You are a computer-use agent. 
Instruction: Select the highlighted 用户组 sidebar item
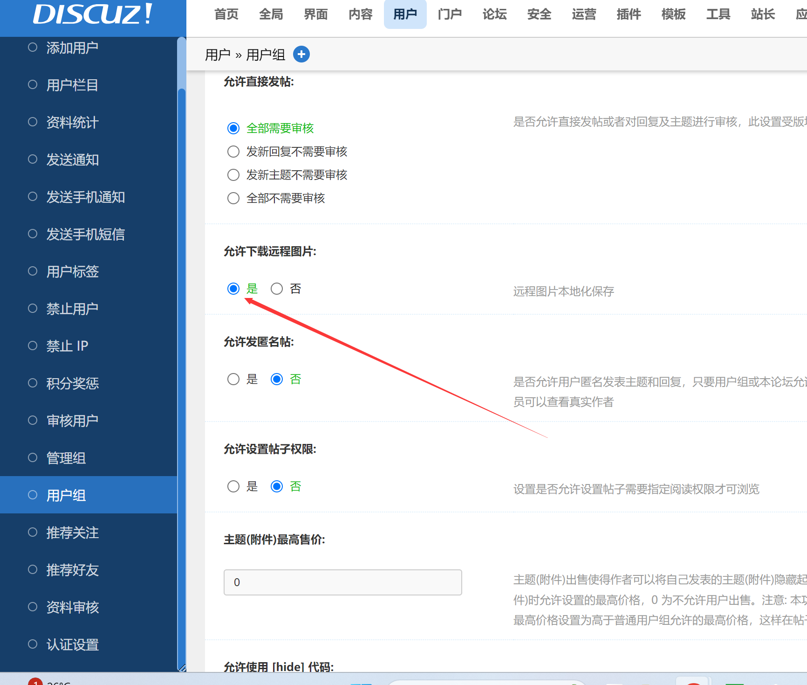point(89,495)
